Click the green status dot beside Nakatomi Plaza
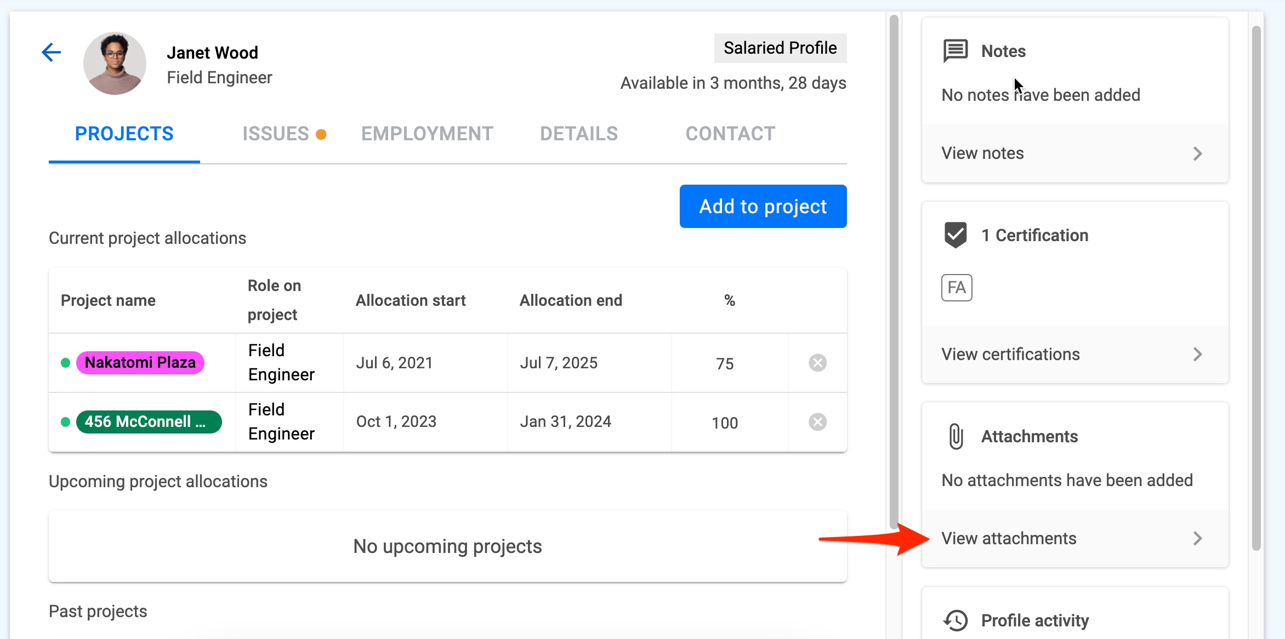The width and height of the screenshot is (1285, 639). click(66, 363)
